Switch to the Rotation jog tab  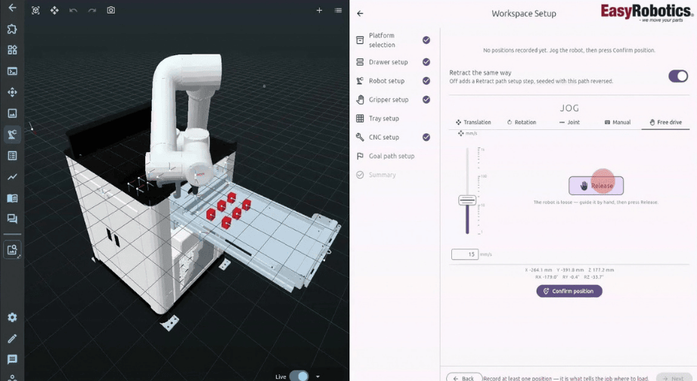coord(522,122)
